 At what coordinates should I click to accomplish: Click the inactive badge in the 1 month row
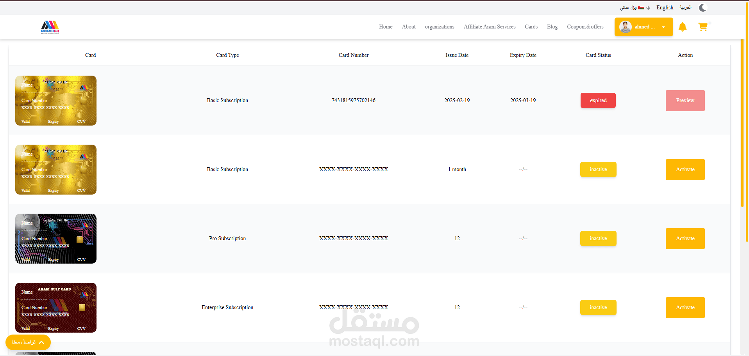598,170
